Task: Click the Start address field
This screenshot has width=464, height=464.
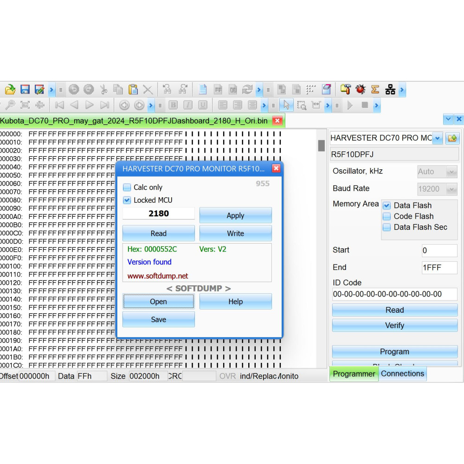Action: click(x=439, y=251)
